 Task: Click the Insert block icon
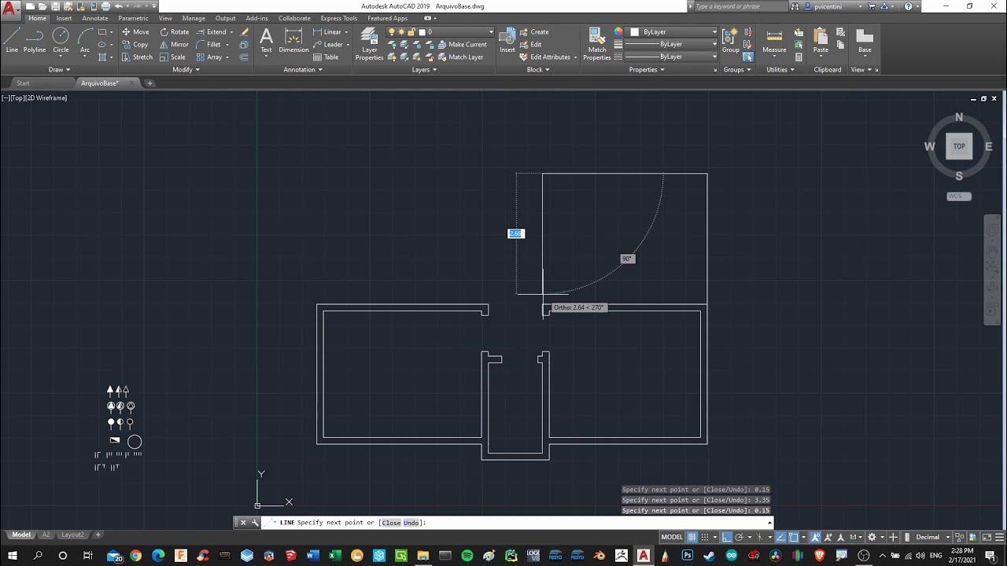click(x=507, y=41)
